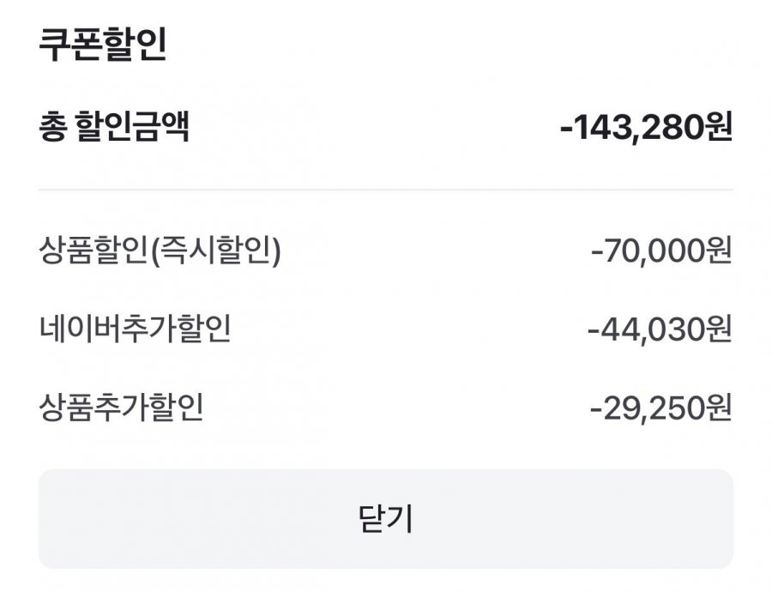Viewport: 772px width, 592px height.
Task: Tap the Naver additional discount value
Action: (x=660, y=329)
